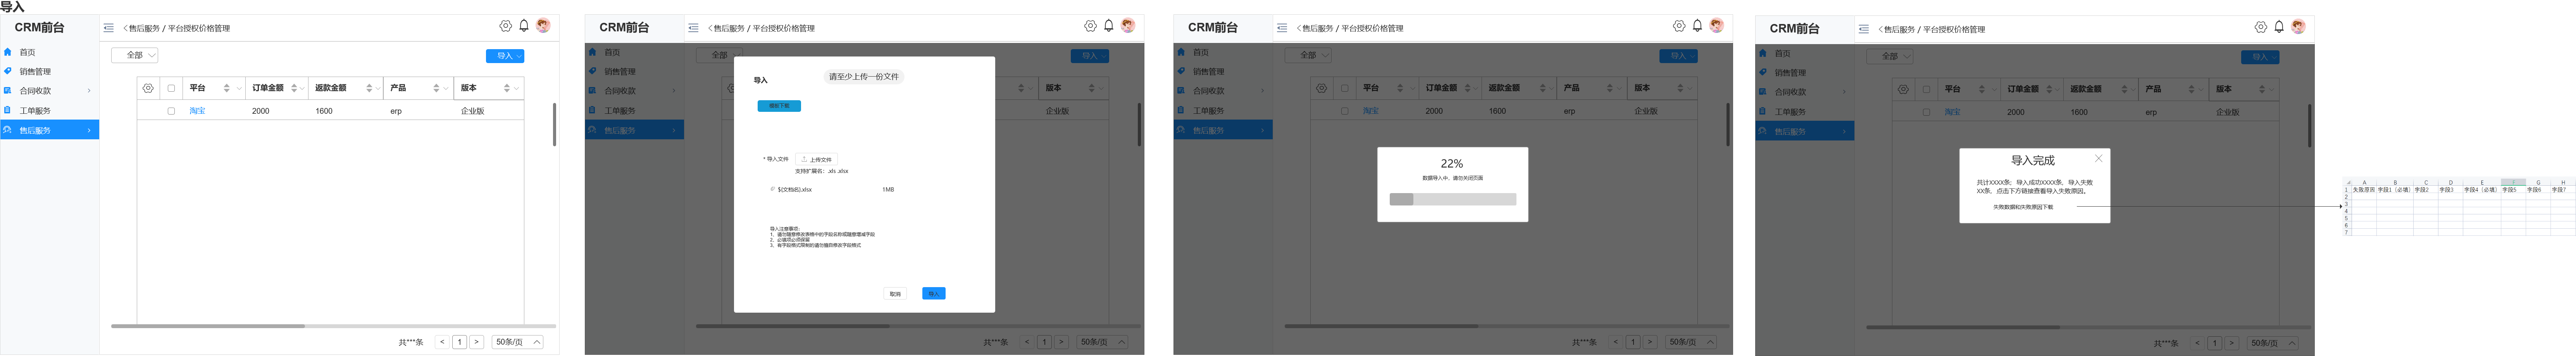Image resolution: width=2576 pixels, height=356 pixels.
Task: Tick select-all header checkbox on list screen
Action: point(171,88)
